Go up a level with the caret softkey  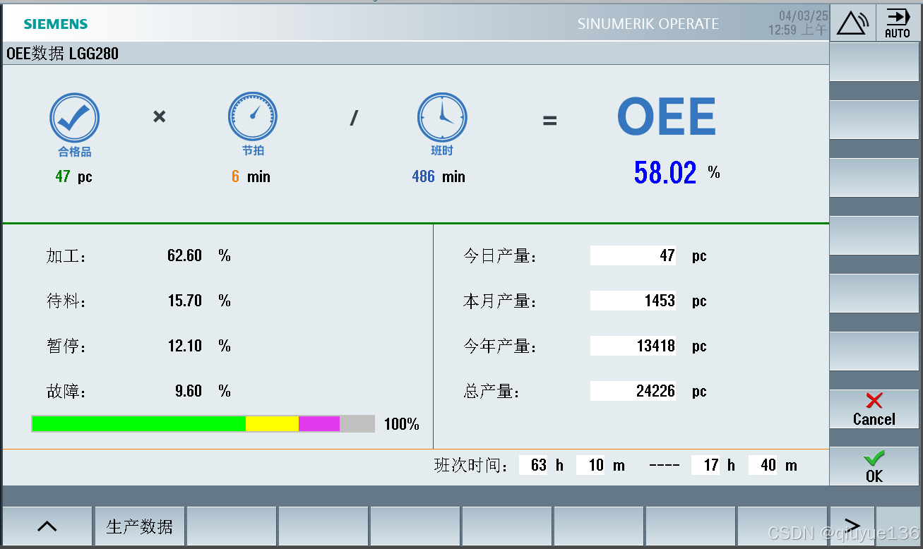tap(47, 526)
